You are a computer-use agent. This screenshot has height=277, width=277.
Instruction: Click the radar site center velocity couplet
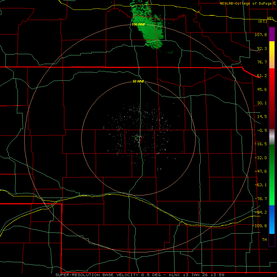(139, 138)
